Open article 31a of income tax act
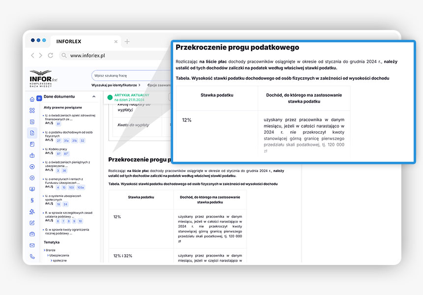The image size is (423, 295). pos(66,141)
